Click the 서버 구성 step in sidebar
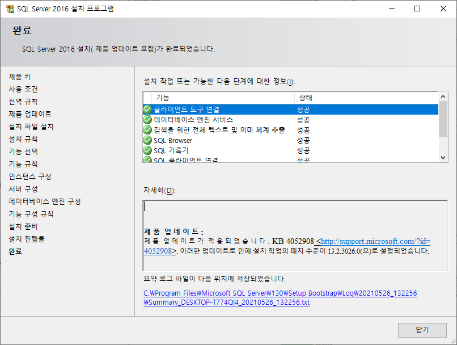457x345 pixels. point(23,189)
